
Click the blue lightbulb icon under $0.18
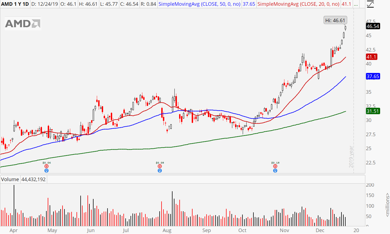coord(275,170)
